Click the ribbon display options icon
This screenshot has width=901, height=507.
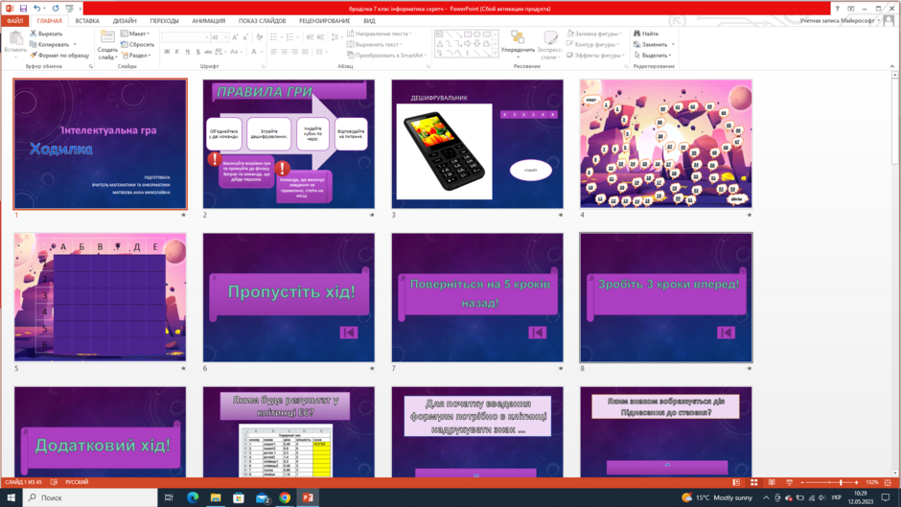tap(851, 9)
